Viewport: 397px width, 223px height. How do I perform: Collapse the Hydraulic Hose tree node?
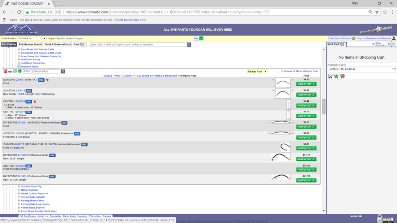point(19,67)
